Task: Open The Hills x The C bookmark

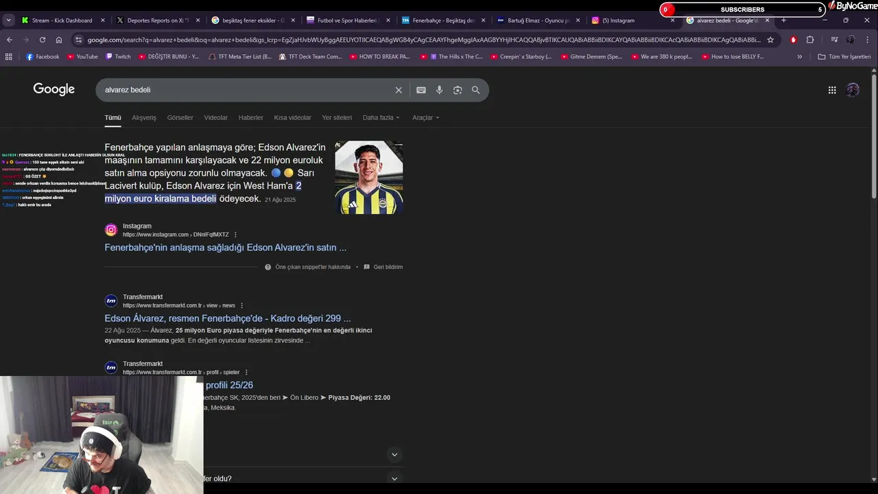Action: click(451, 57)
